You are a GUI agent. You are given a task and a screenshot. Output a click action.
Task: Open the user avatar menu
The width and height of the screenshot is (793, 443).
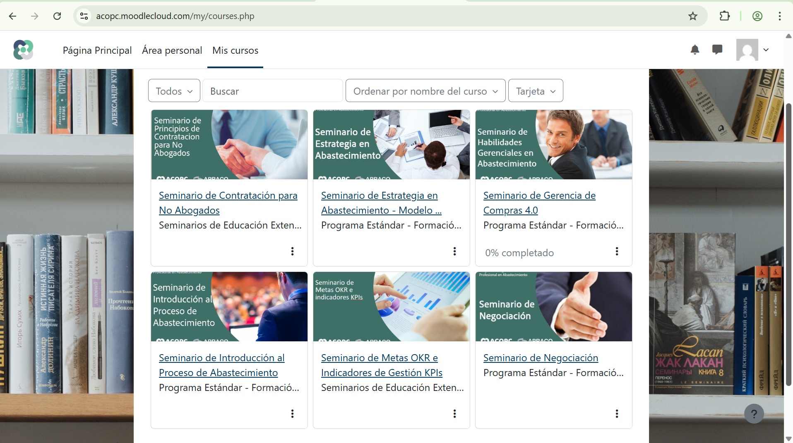752,50
